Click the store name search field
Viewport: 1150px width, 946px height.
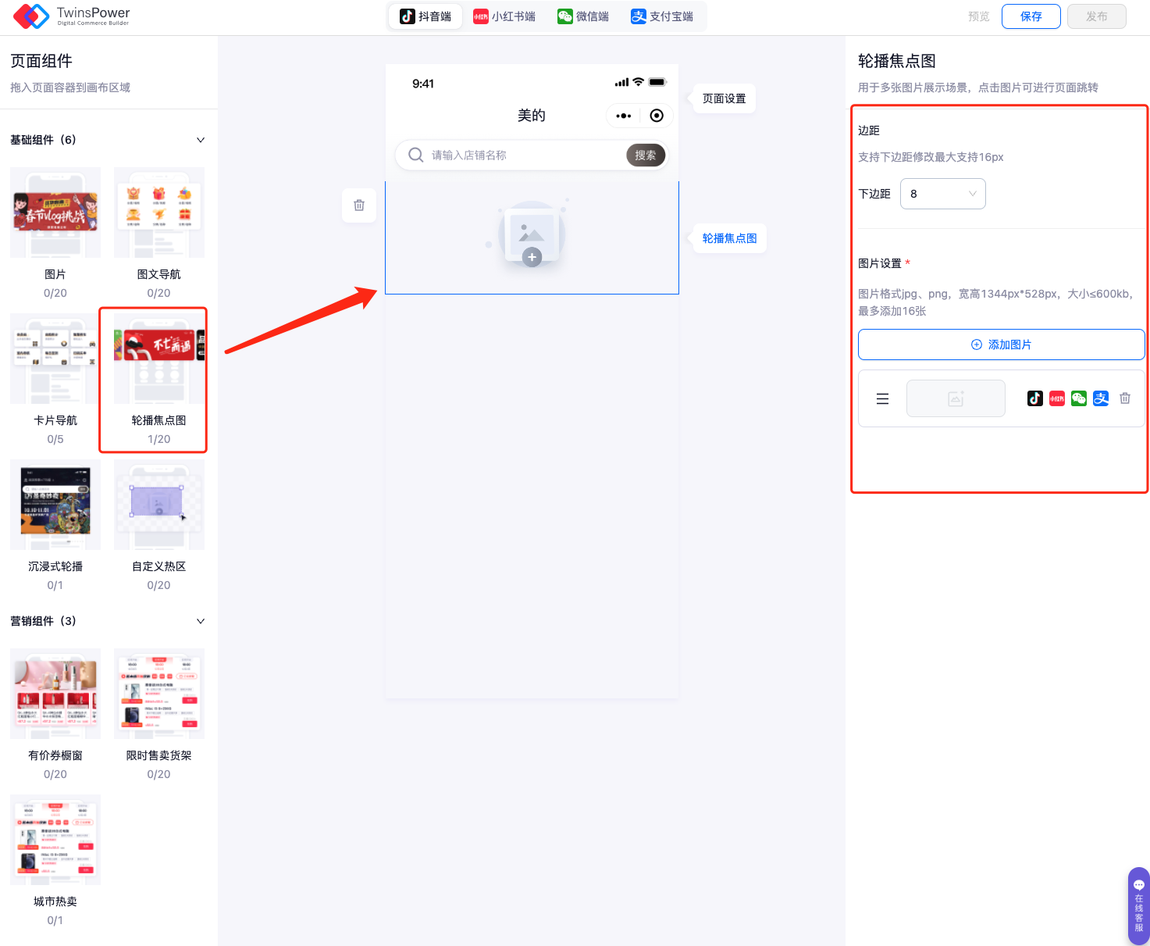tap(523, 155)
